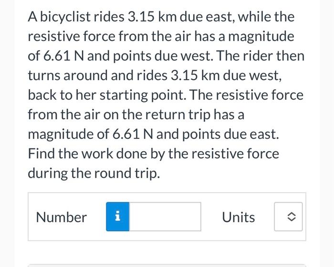Click empty space between input and Units label
Image resolution: width=334 pixels, height=267 pixels.
(211, 217)
